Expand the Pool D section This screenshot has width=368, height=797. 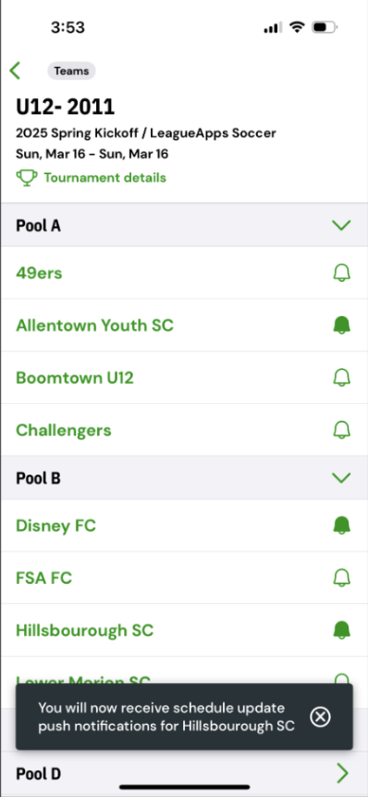185,774
